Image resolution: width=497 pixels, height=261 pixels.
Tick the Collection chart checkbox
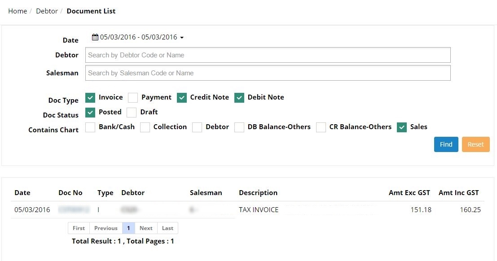145,127
